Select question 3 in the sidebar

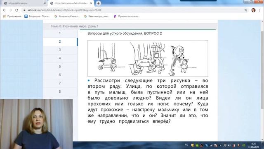60,50
